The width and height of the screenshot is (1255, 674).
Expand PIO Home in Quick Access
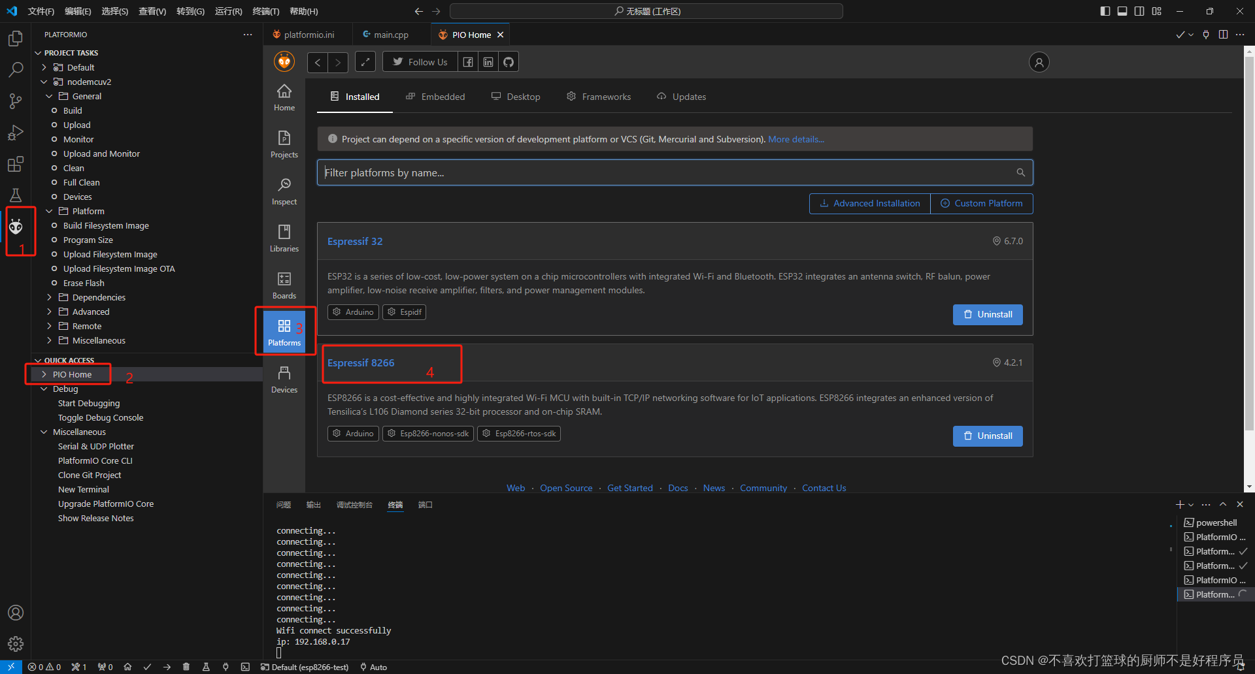(44, 374)
